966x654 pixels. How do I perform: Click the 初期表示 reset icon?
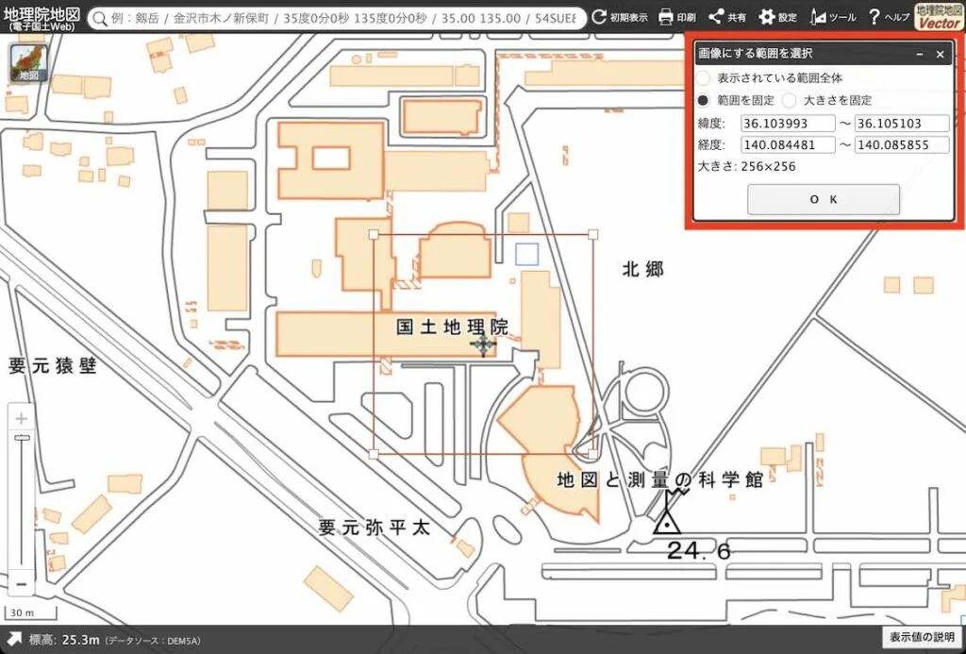coord(598,17)
